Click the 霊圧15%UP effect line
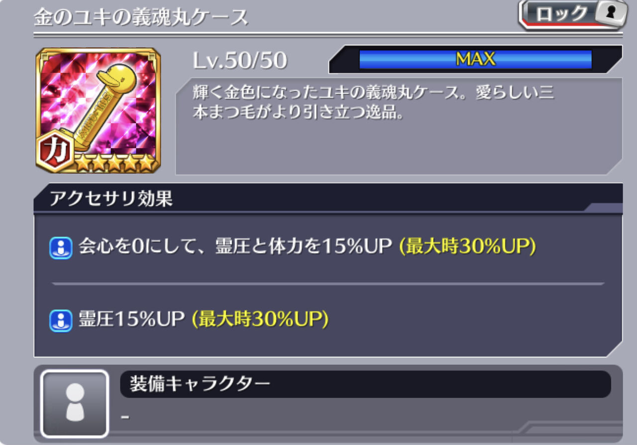This screenshot has height=445, width=637. pyautogui.click(x=189, y=320)
